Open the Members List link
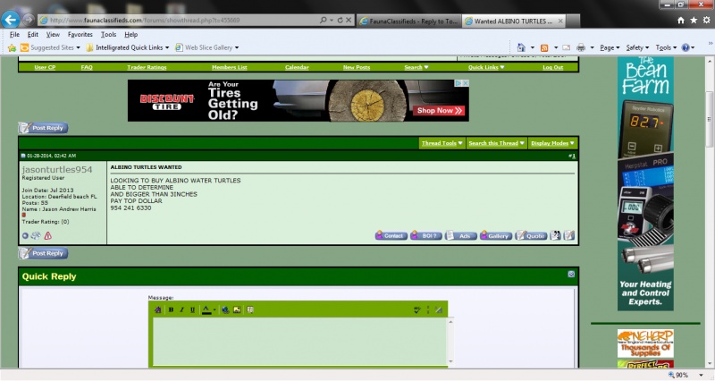The image size is (715, 381). [x=230, y=67]
